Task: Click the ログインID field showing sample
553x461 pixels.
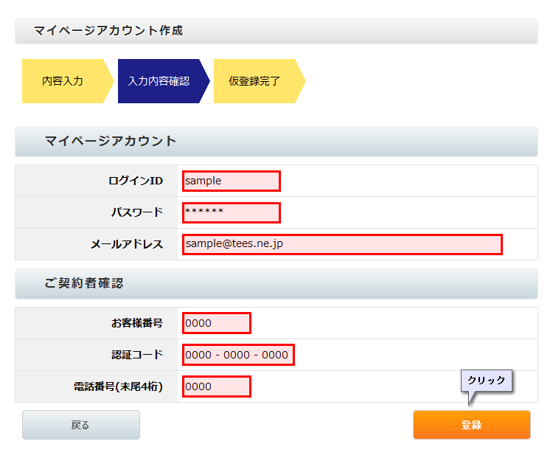Action: click(x=232, y=181)
